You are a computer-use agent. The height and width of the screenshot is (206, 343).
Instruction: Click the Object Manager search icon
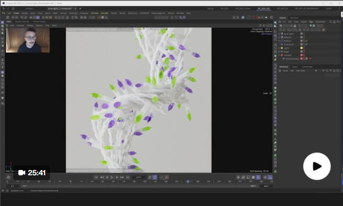point(331,22)
